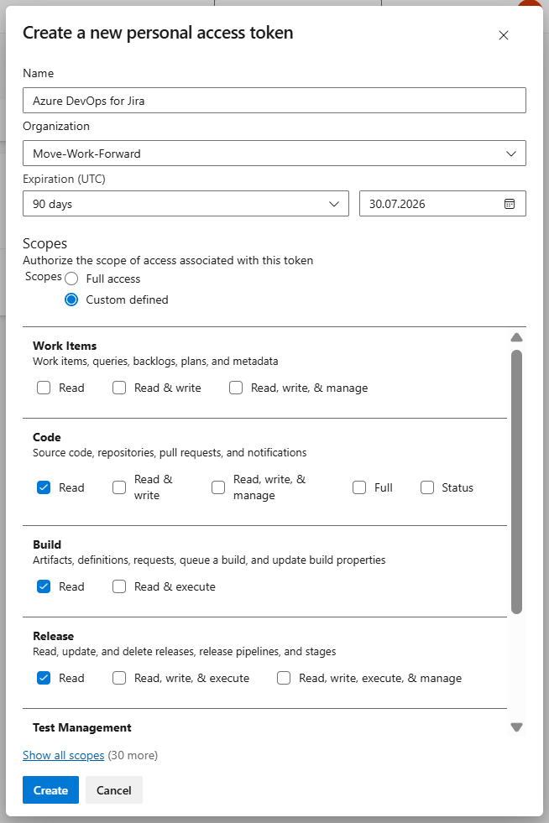This screenshot has width=549, height=823.
Task: Click the scopes list scroll-up arrow
Action: click(x=516, y=337)
